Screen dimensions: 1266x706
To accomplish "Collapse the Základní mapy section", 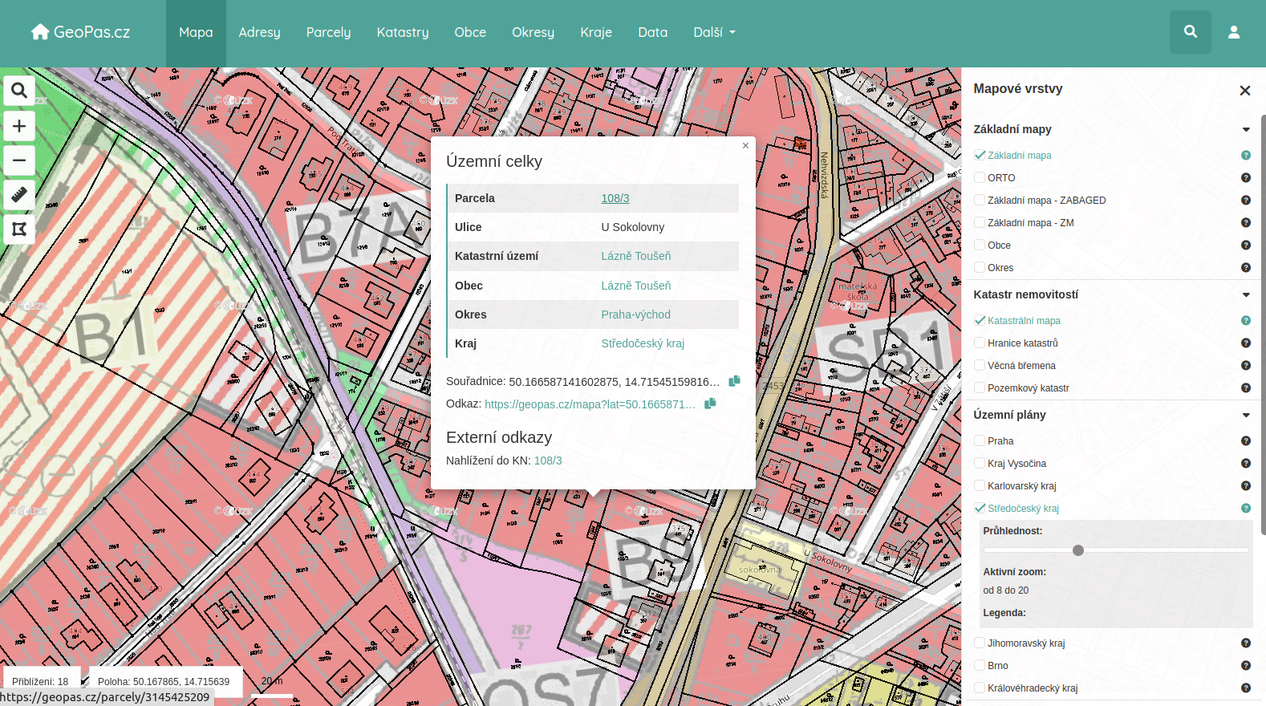I will tap(1245, 130).
